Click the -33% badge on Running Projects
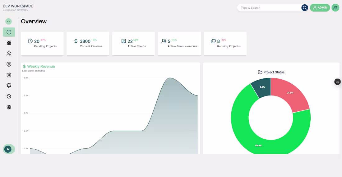Image resolution: width=342 pixels, height=177 pixels. click(x=223, y=40)
